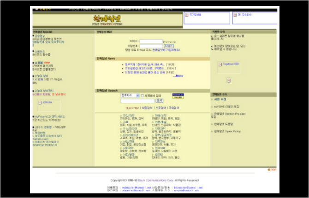Click the admaster@hanmail.net email link
This screenshot has height=198, width=309.
pos(136,191)
